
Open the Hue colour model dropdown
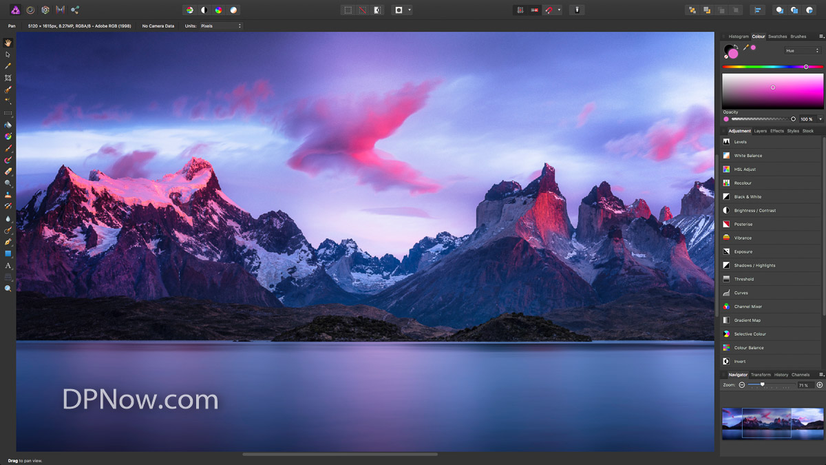[801, 50]
